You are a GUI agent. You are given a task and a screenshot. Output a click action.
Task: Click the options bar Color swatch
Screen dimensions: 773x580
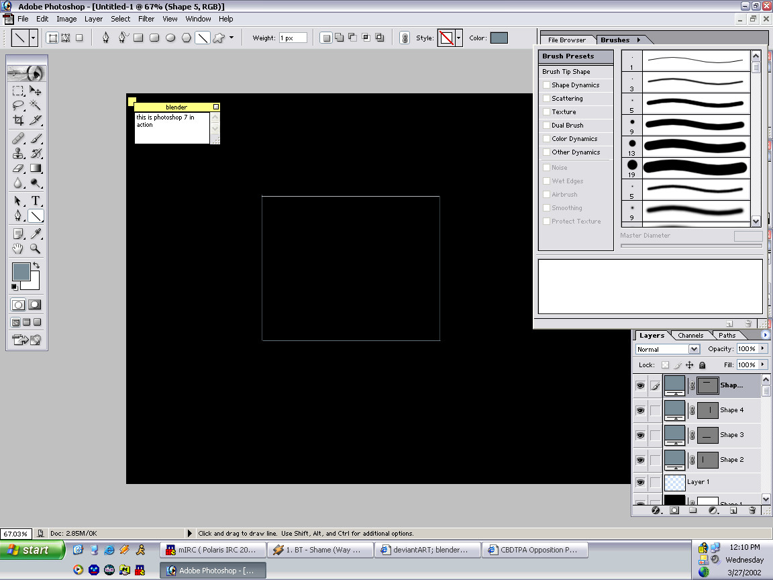(499, 38)
